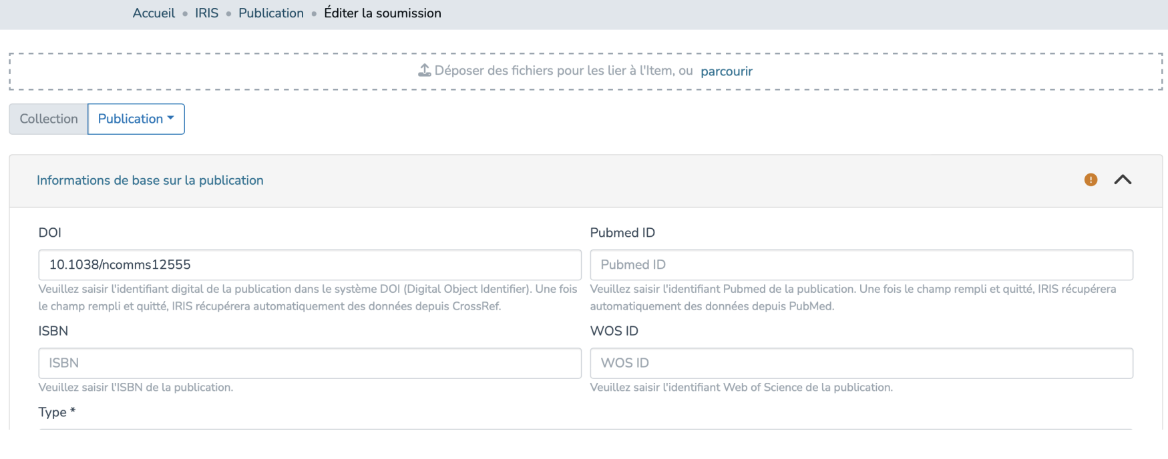
Task: Open the Publication dropdown button
Action: [x=136, y=119]
